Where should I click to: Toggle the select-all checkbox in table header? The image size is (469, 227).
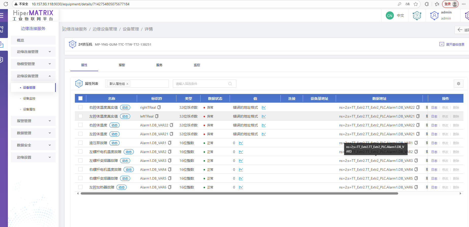click(x=80, y=99)
